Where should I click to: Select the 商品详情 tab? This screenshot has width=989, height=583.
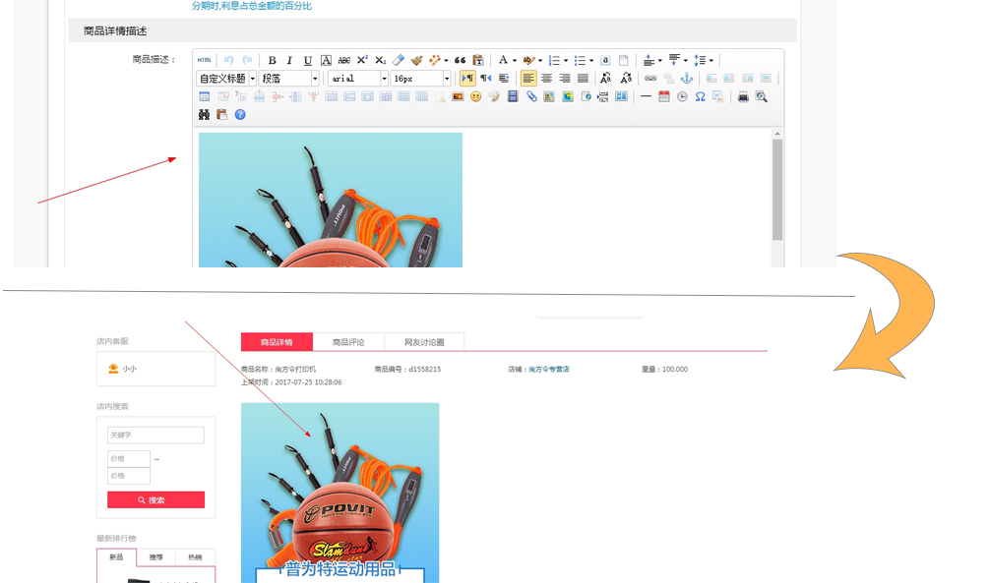tap(277, 341)
